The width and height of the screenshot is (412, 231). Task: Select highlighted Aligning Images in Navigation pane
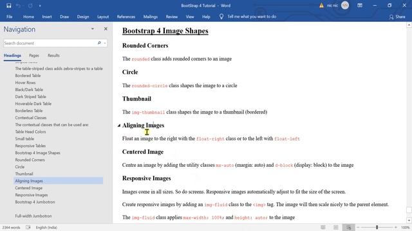tap(59, 181)
